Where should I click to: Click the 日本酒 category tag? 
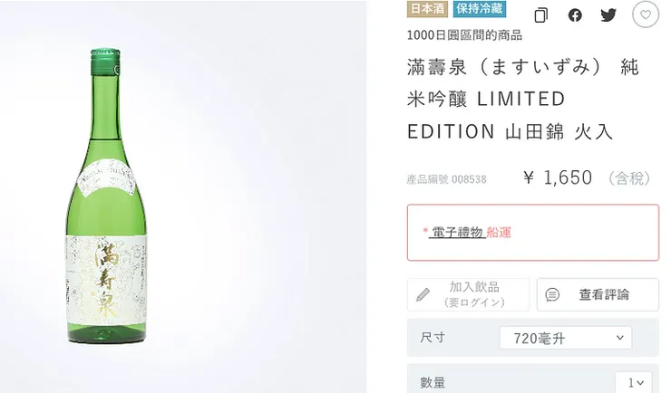coord(428,10)
